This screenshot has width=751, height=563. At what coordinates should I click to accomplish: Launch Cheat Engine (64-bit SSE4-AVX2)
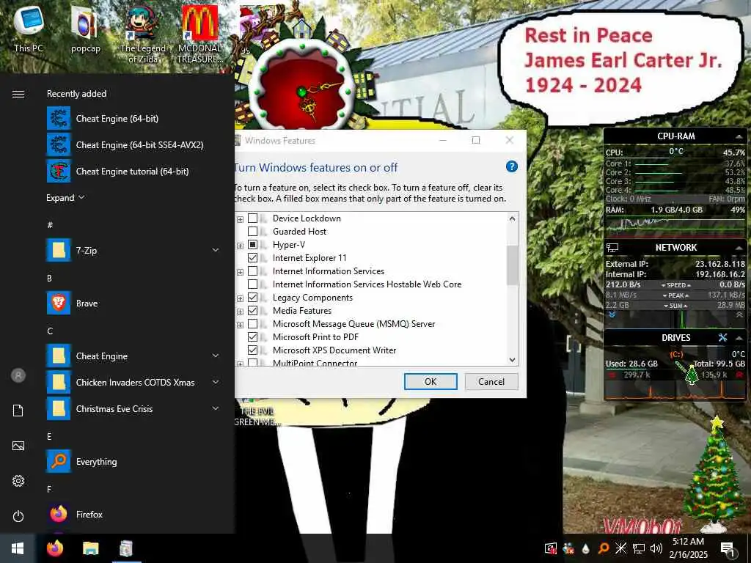point(133,144)
